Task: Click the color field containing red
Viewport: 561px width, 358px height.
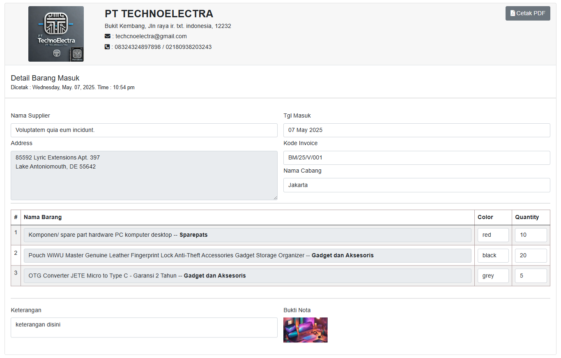Action: (493, 235)
